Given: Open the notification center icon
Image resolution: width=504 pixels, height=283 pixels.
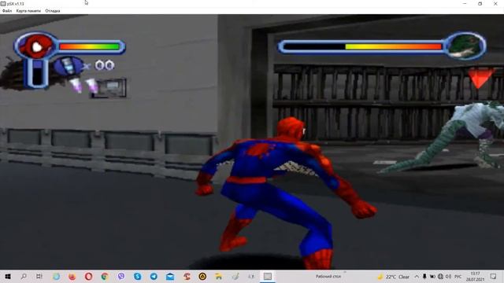Looking at the screenshot, I should click(x=494, y=277).
